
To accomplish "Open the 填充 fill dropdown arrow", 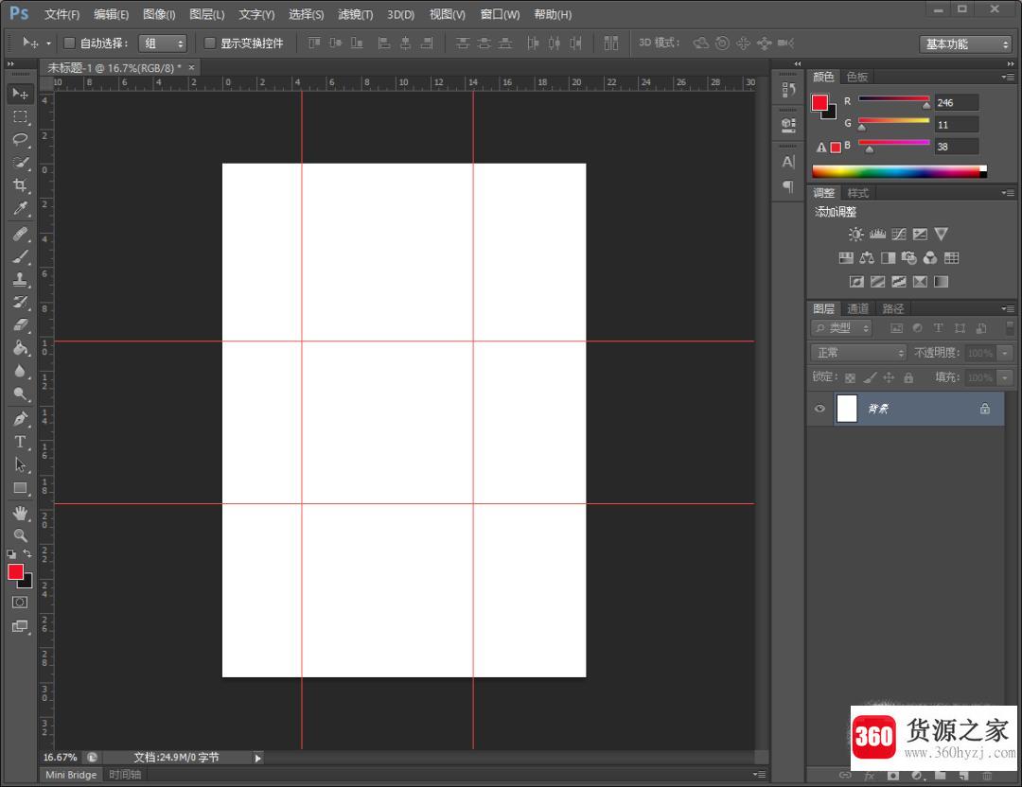I will [1004, 377].
